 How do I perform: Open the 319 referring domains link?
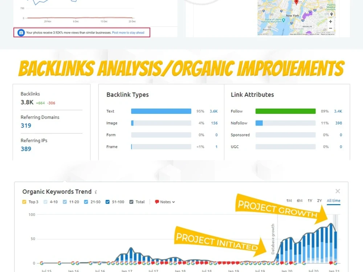pos(26,125)
